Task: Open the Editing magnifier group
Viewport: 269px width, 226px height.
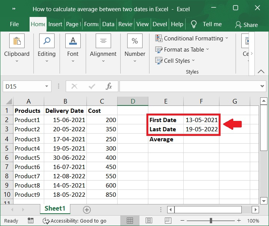Action: (x=46, y=41)
